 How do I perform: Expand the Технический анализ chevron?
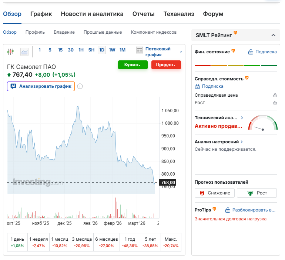[x=242, y=118]
